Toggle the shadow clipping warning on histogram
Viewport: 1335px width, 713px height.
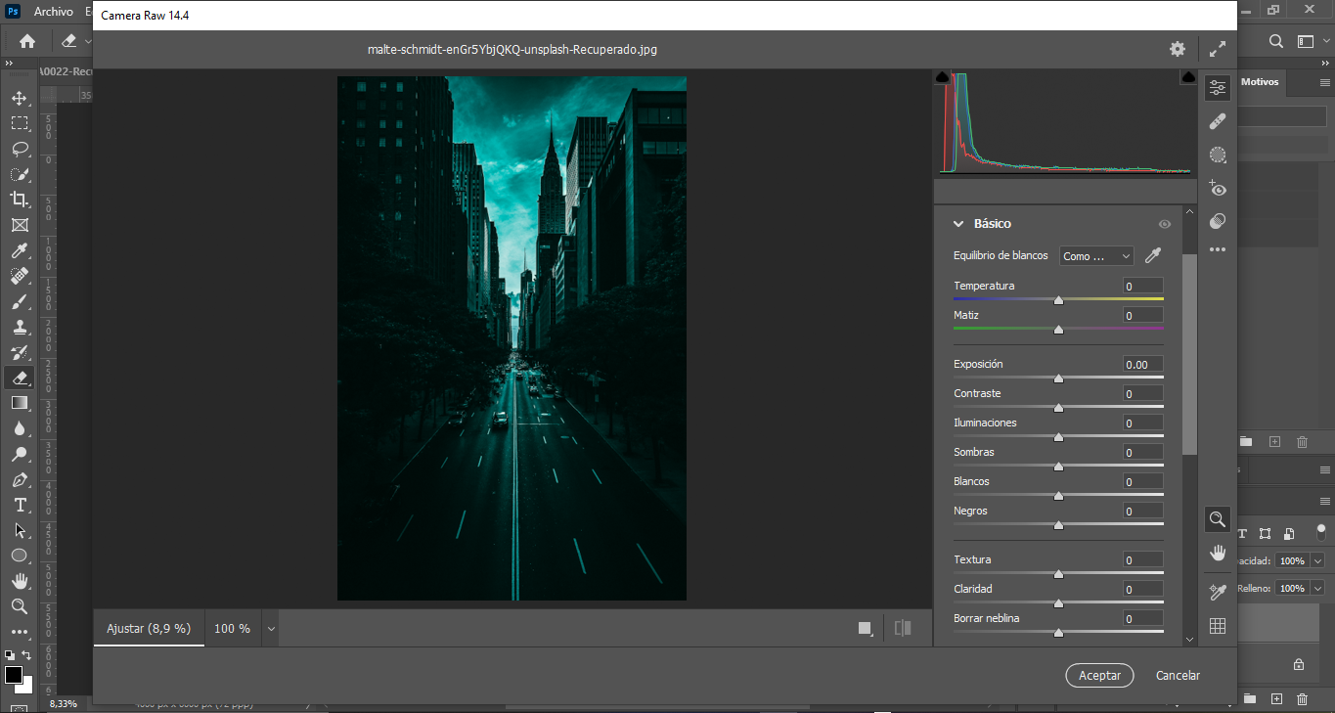click(942, 76)
